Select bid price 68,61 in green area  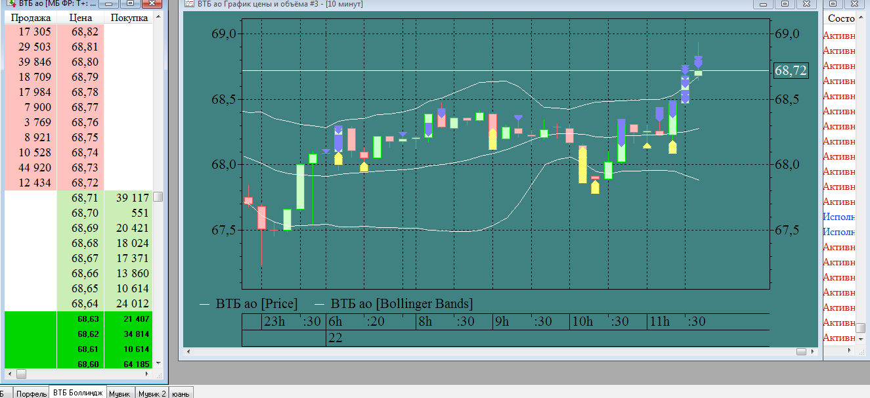(81, 349)
